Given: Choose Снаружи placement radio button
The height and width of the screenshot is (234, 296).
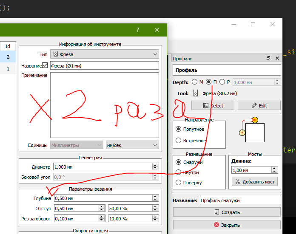Looking at the screenshot, I should [178, 162].
